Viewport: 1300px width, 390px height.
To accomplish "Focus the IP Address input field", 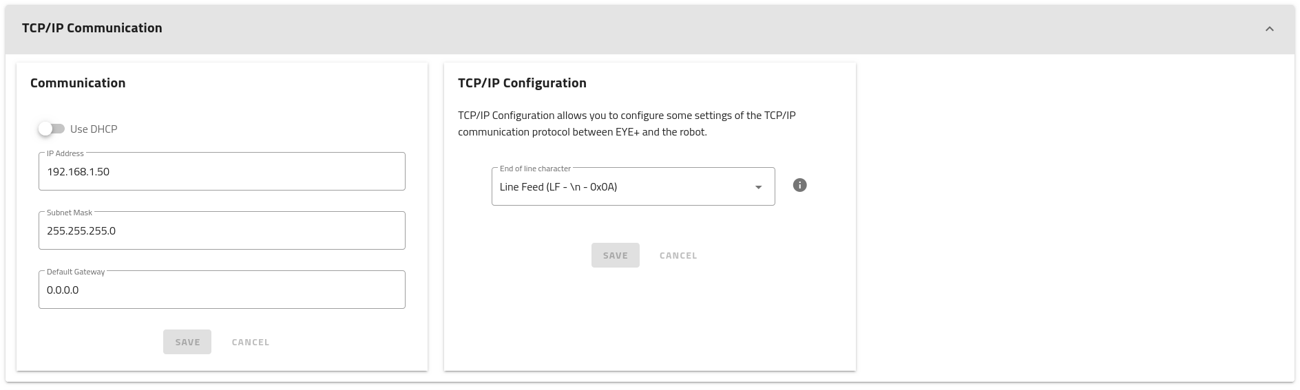I will click(222, 172).
